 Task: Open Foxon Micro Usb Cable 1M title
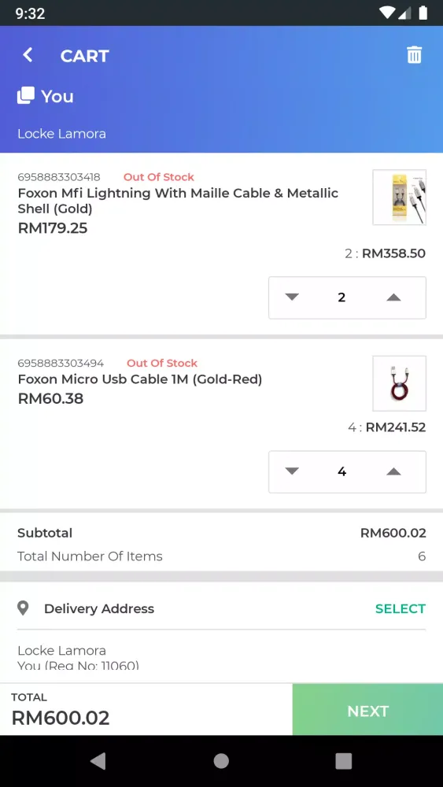(x=140, y=379)
